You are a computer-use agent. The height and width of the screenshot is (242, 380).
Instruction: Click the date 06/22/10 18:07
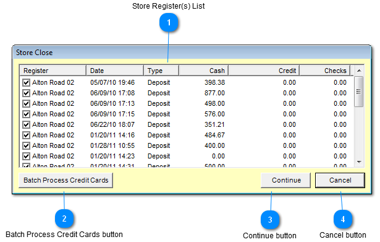pos(112,124)
